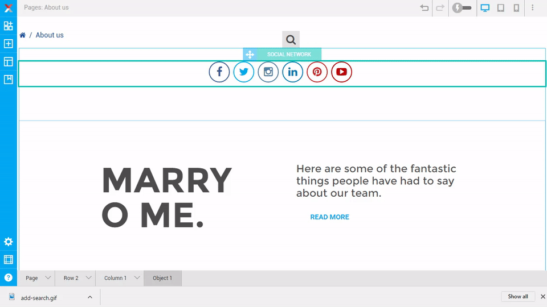Open the layout panel icon in sidebar

tap(8, 61)
